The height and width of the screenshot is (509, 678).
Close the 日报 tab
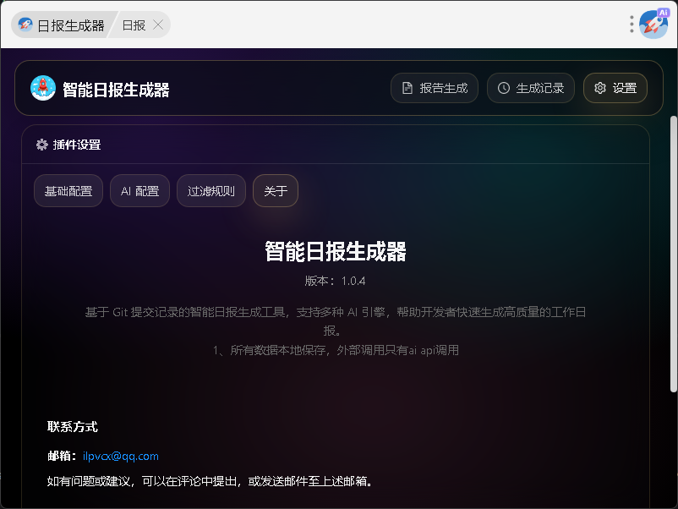pos(158,25)
